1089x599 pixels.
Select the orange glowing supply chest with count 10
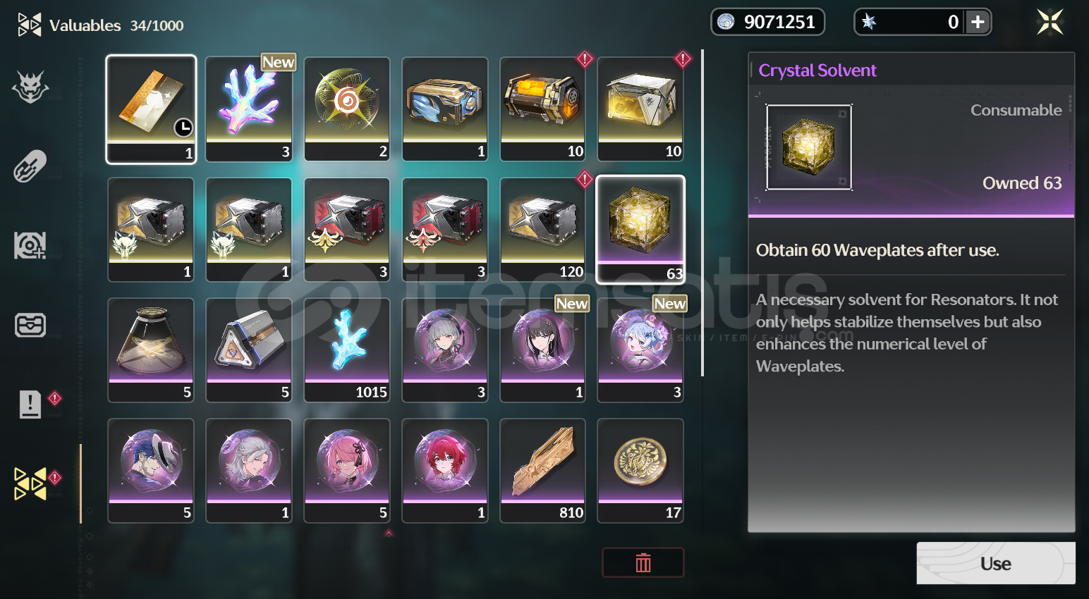click(542, 109)
